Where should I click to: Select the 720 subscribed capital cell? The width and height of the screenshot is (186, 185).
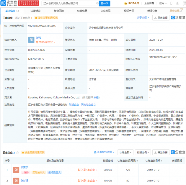128,170
